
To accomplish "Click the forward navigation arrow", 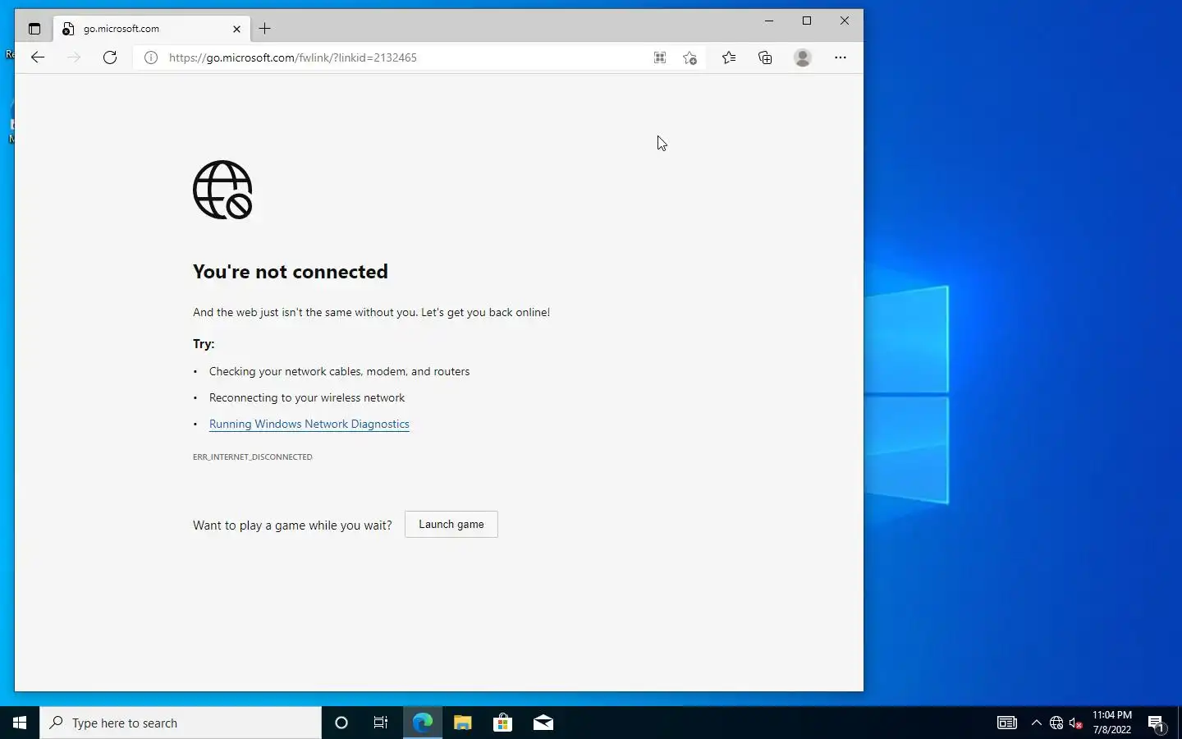I will (74, 57).
